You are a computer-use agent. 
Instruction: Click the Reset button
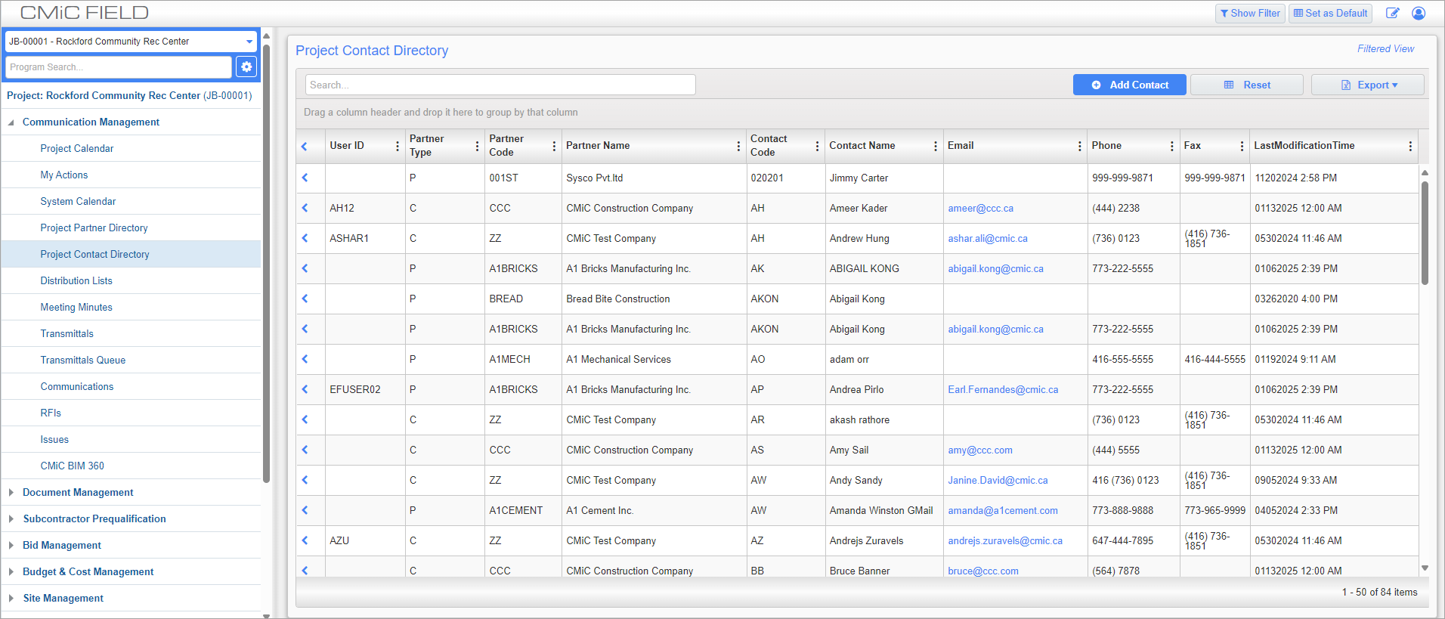[x=1247, y=85]
